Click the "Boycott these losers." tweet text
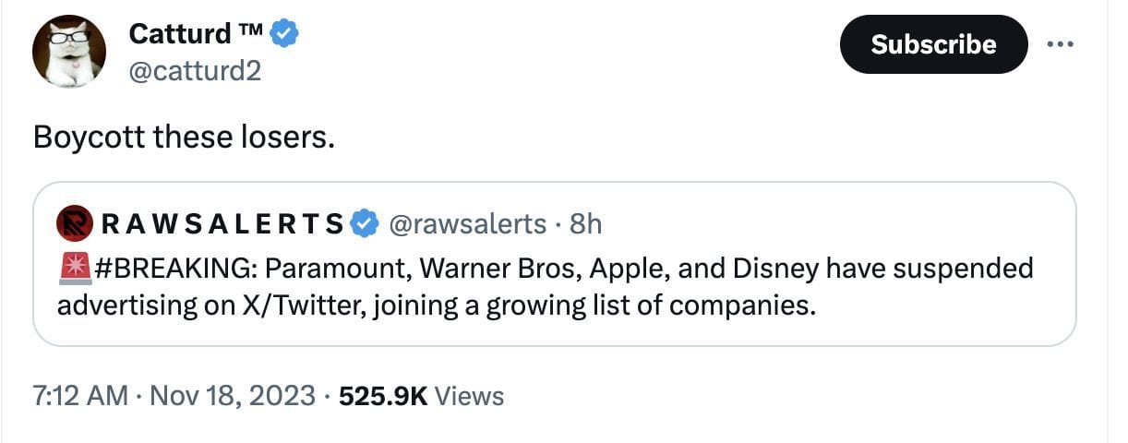1128x443 pixels. 184,138
